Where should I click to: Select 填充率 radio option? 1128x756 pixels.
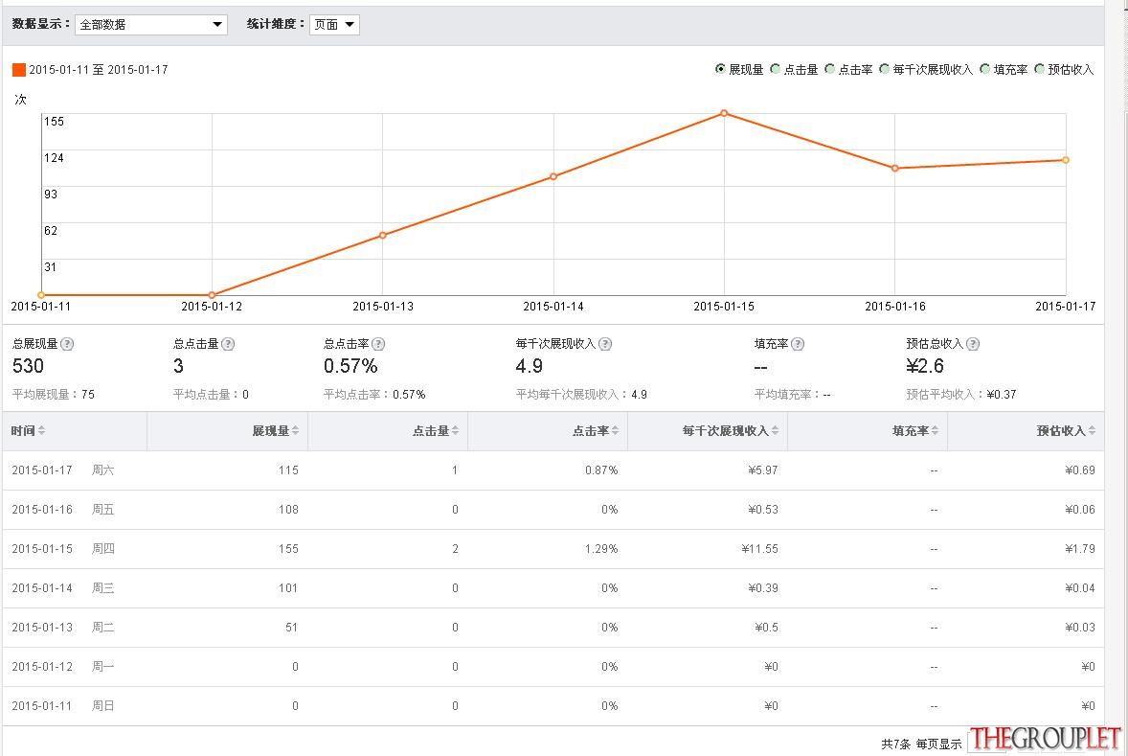point(984,69)
